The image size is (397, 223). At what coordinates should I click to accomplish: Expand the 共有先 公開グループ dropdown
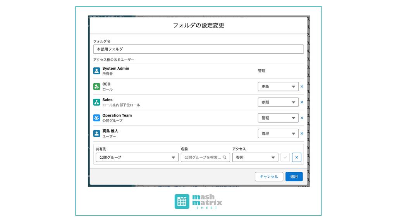click(137, 158)
